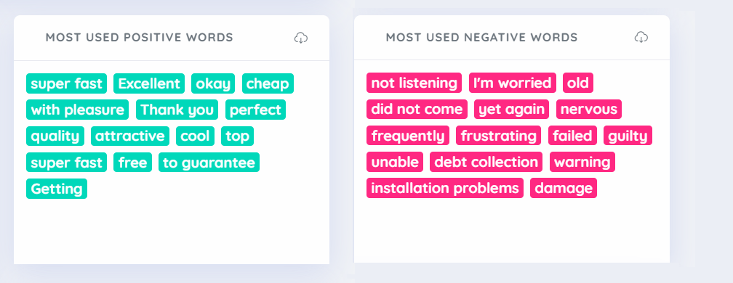Pick the 'damage' negative tag
The width and height of the screenshot is (733, 283).
[564, 188]
